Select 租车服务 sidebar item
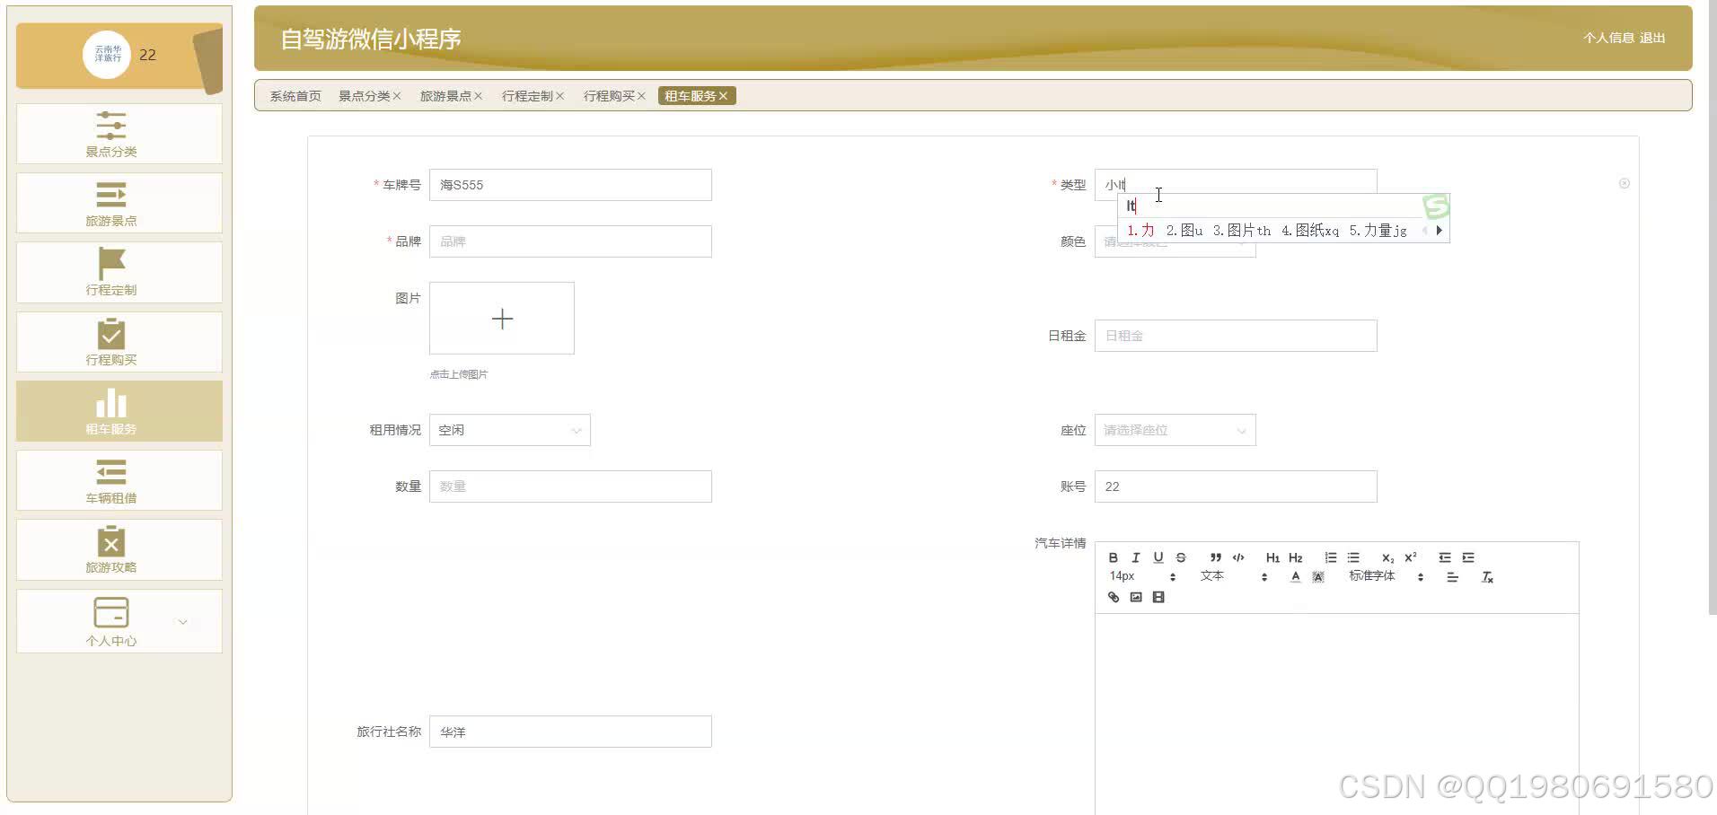The width and height of the screenshot is (1717, 815). coord(119,411)
